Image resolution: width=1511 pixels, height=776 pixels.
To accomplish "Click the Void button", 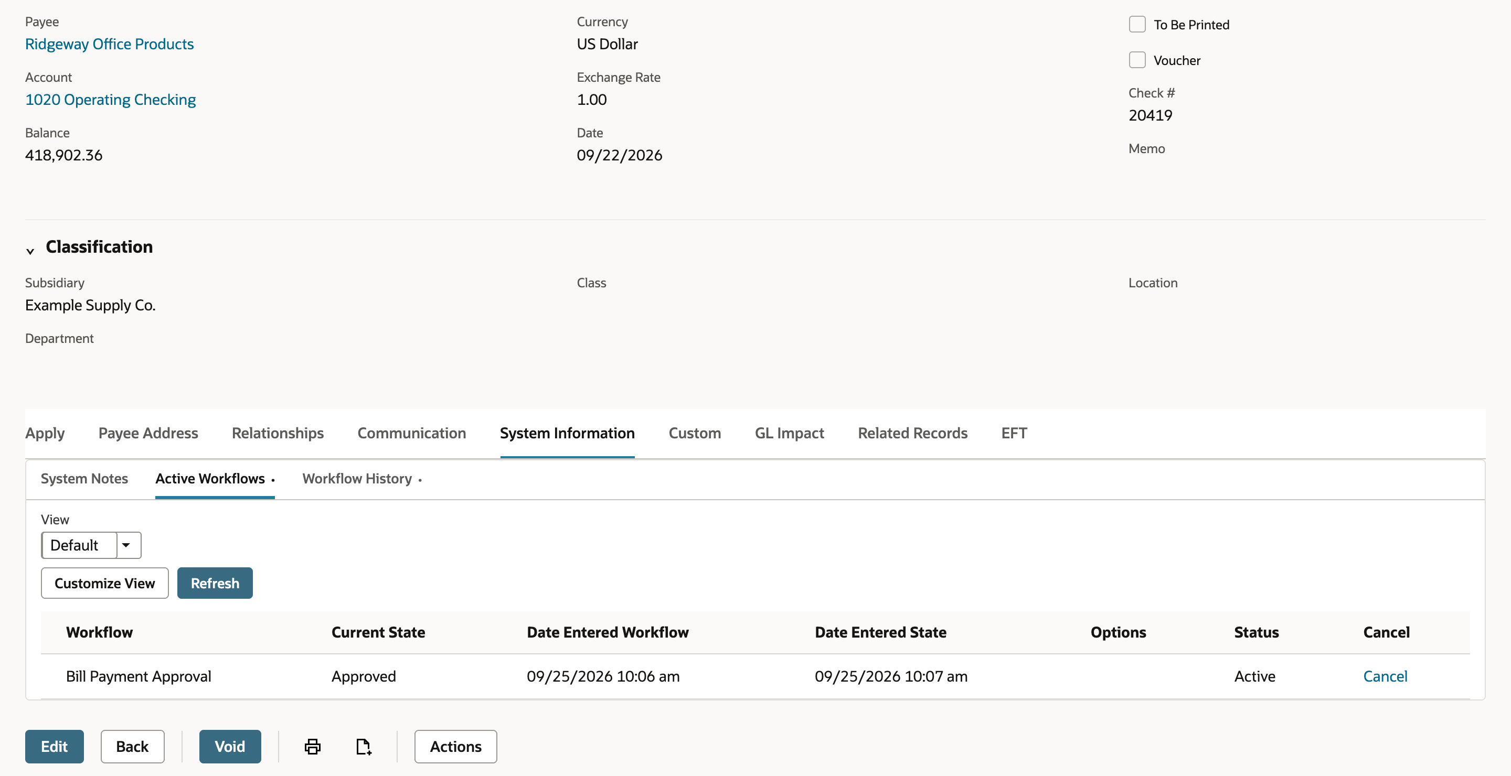I will coord(230,746).
